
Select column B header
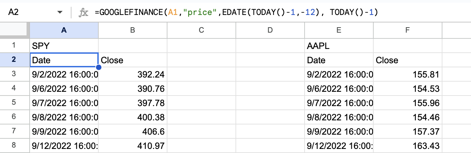pos(133,30)
